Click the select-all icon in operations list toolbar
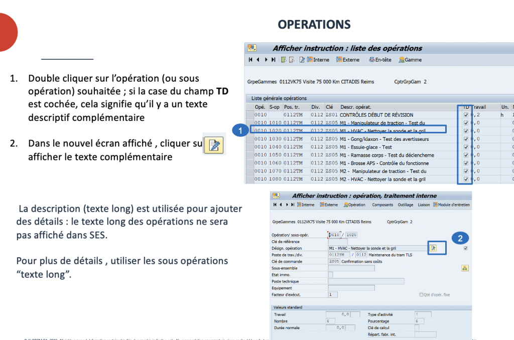Screen dimensions: 514x340 point(284,60)
